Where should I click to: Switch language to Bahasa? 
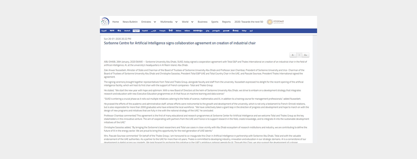pyautogui.click(x=179, y=31)
